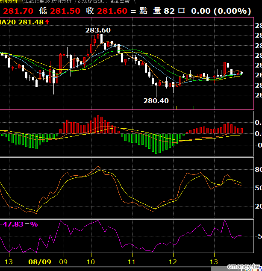Click the red up arrow beside MA20
Viewport: 262px width, 271px height.
(x=47, y=22)
